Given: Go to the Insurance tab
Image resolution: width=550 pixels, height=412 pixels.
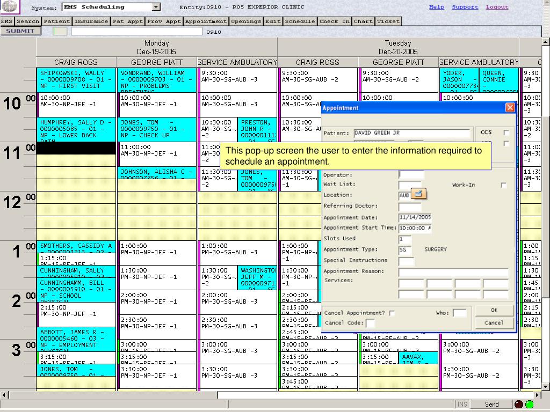Looking at the screenshot, I should 91,21.
